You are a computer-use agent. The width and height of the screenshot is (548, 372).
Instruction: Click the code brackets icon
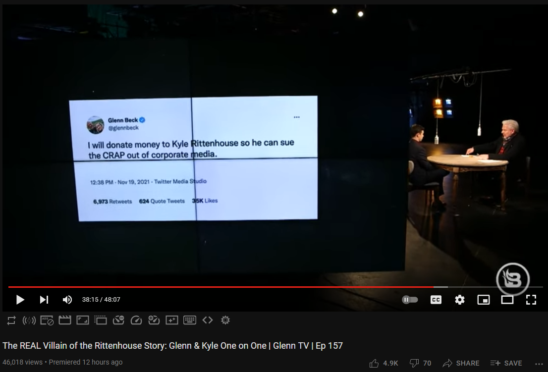coord(208,320)
